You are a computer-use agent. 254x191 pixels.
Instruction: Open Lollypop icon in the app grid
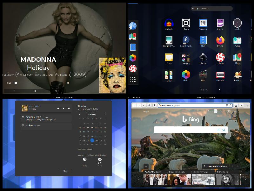[220, 59]
